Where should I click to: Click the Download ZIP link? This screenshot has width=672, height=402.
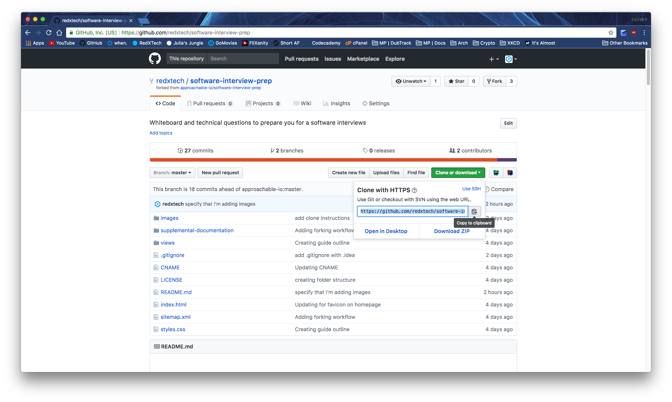coord(452,231)
